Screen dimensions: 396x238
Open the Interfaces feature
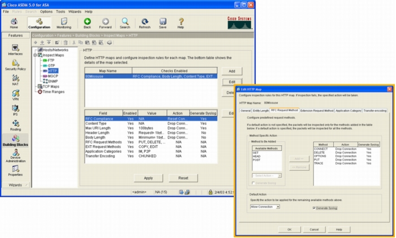pyautogui.click(x=15, y=50)
